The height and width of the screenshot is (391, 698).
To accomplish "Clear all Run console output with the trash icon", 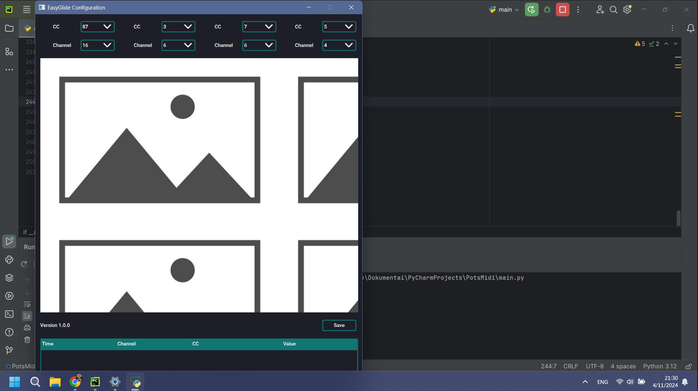I will pyautogui.click(x=27, y=340).
